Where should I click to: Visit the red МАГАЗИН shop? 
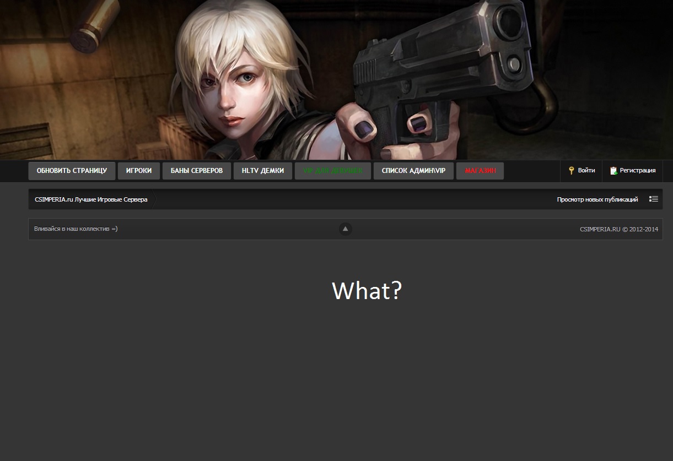click(x=480, y=171)
